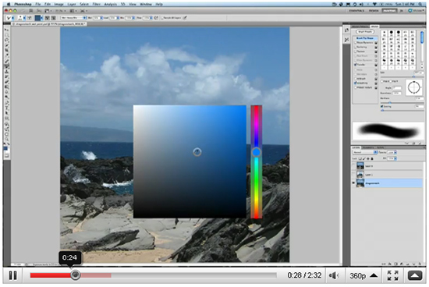Viewport: 429px width, 287px height.
Task: Click the lock-all padlock icon in Layers
Action: [372, 158]
